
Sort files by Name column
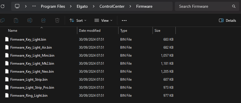(13, 31)
